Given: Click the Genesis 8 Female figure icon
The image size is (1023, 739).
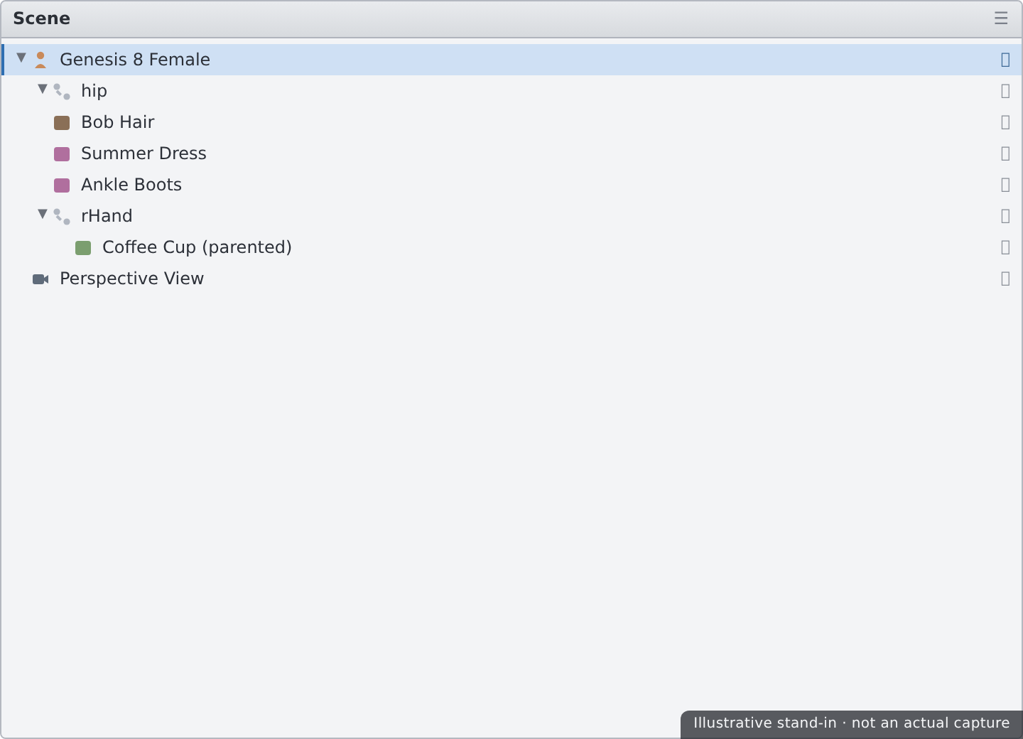Looking at the screenshot, I should (40, 60).
